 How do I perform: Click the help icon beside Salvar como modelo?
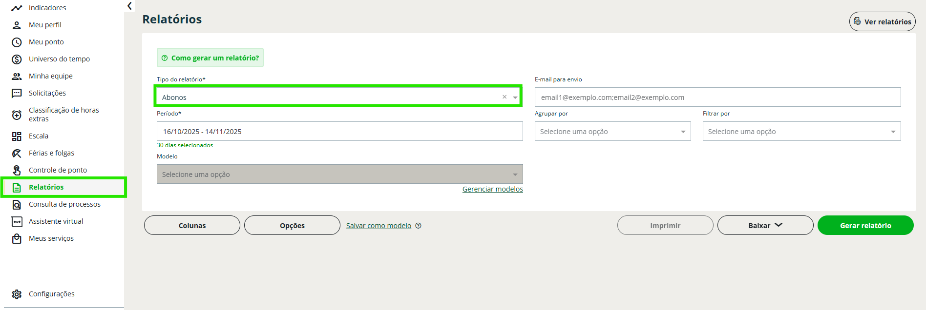pyautogui.click(x=418, y=226)
